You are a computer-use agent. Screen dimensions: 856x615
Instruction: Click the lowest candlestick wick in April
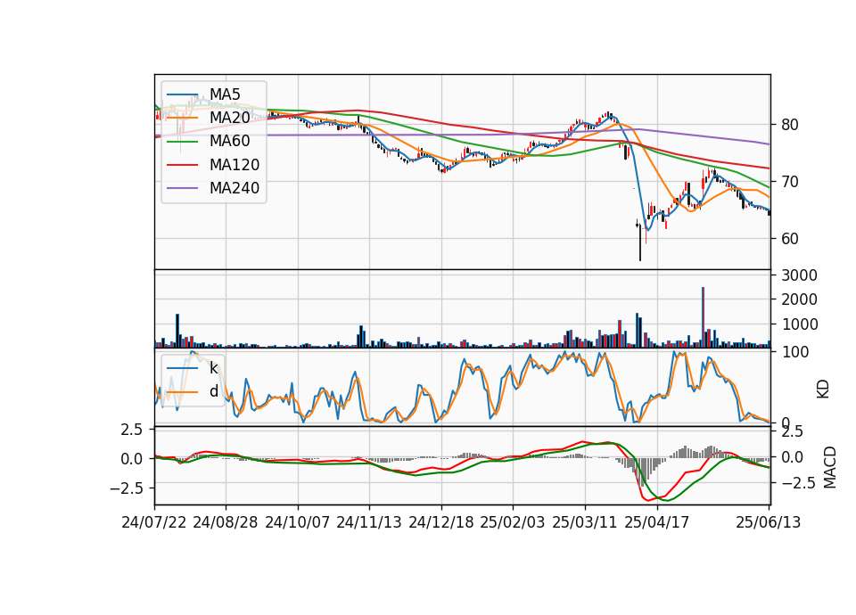pos(640,242)
